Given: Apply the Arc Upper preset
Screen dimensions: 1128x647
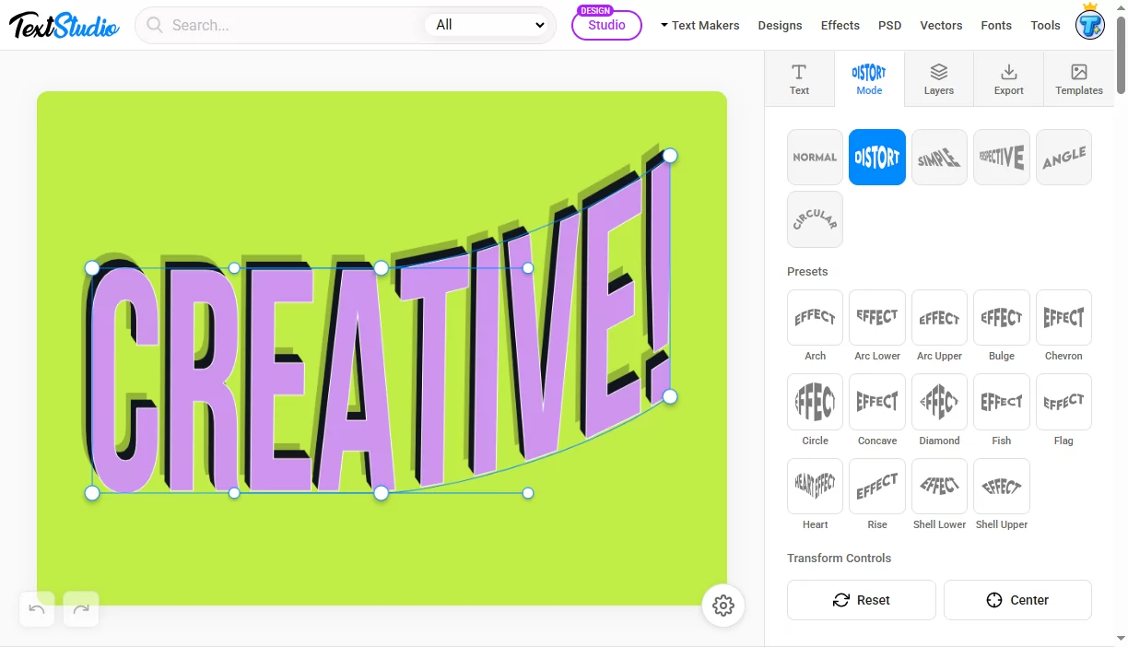Looking at the screenshot, I should coord(939,318).
